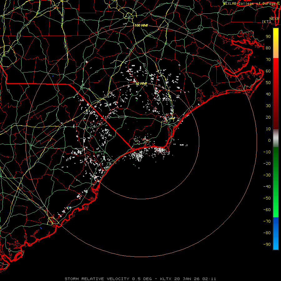Screen dimensions: 281x281
Task: Click the positive 30 knot scale value
Action: click(x=268, y=106)
